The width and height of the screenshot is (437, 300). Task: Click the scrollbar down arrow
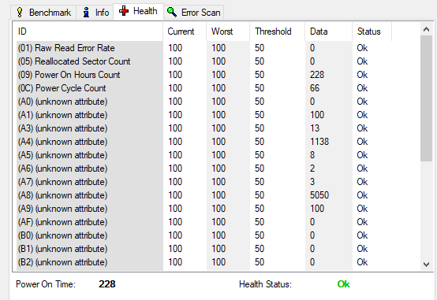pyautogui.click(x=426, y=264)
